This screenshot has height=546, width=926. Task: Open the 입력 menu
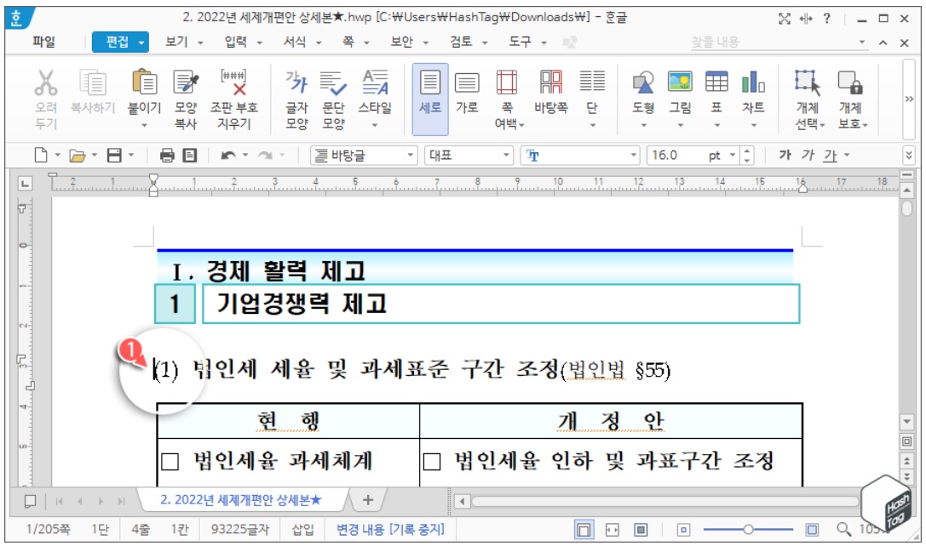point(236,42)
